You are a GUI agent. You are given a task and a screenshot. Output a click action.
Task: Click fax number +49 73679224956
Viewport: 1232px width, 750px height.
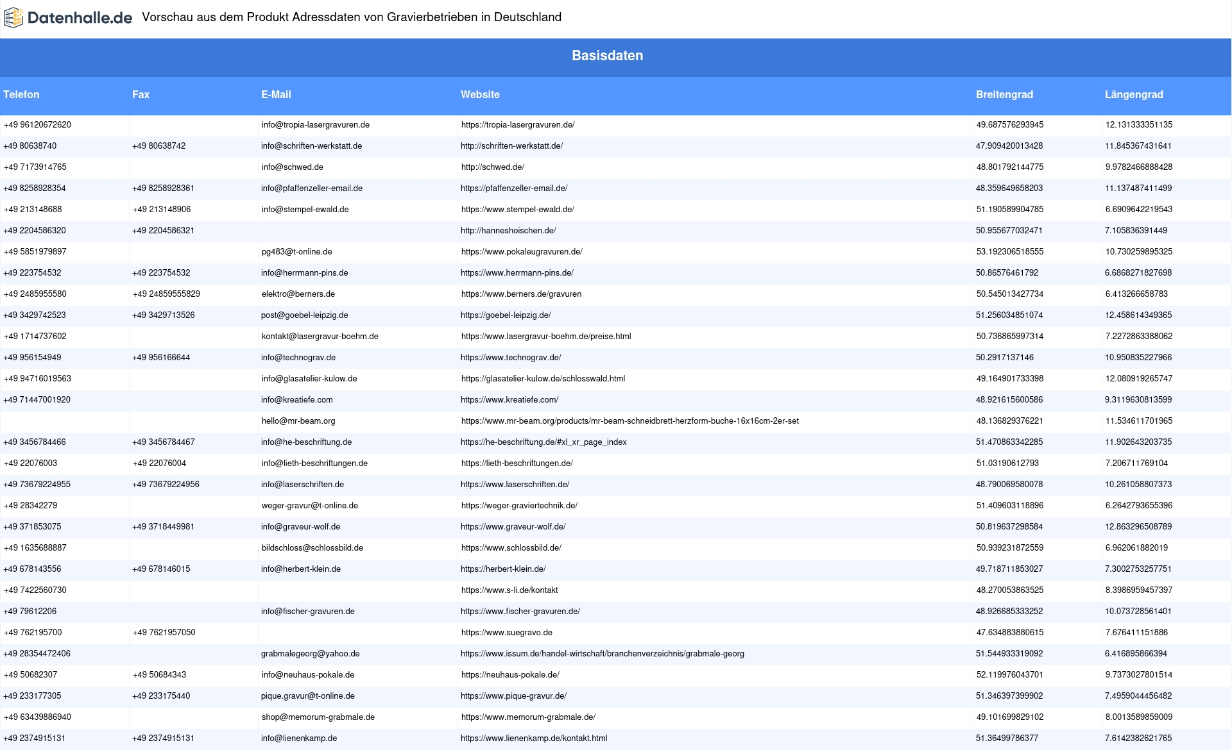166,485
